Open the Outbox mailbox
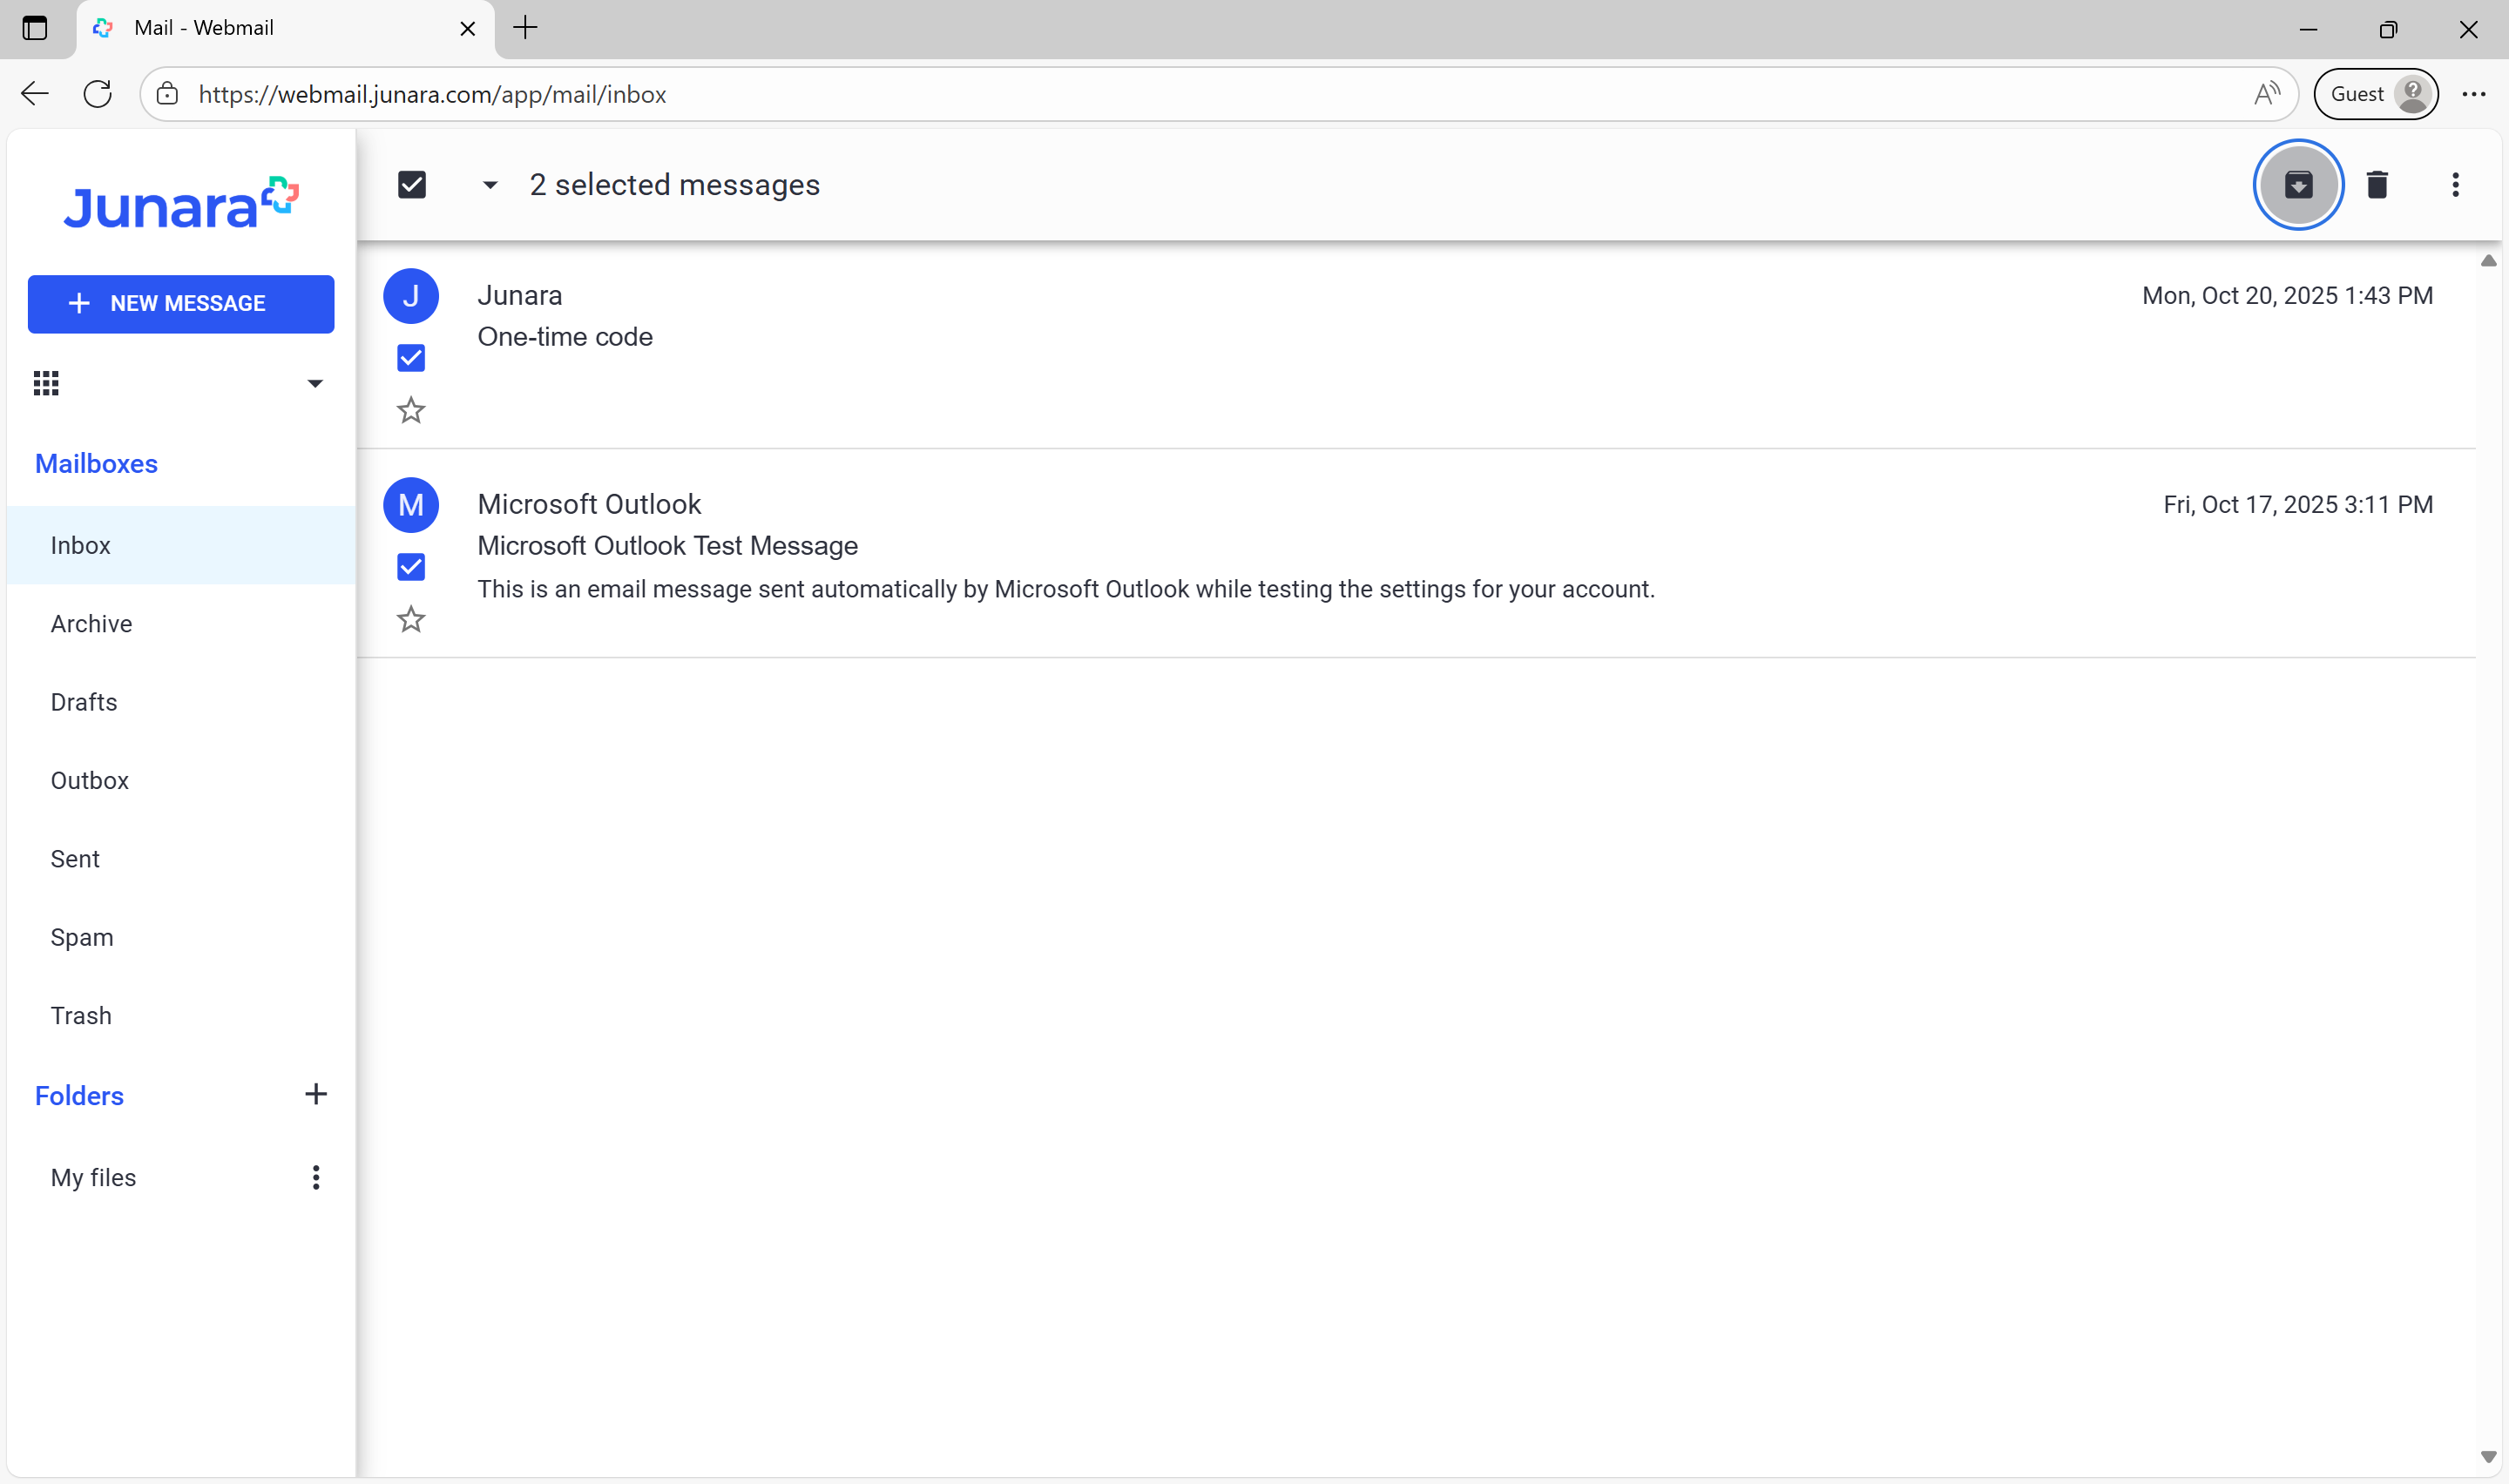Screen dimensions: 2509x1484 181,780
